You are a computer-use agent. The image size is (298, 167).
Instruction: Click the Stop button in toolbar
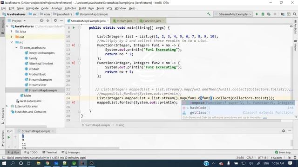(275, 14)
